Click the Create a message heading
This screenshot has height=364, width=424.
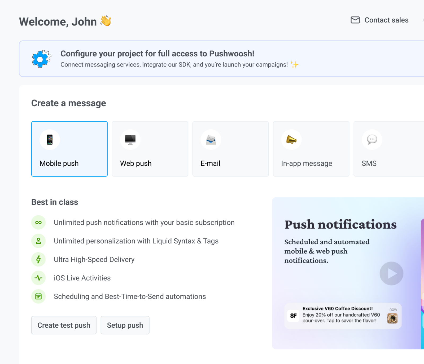69,103
